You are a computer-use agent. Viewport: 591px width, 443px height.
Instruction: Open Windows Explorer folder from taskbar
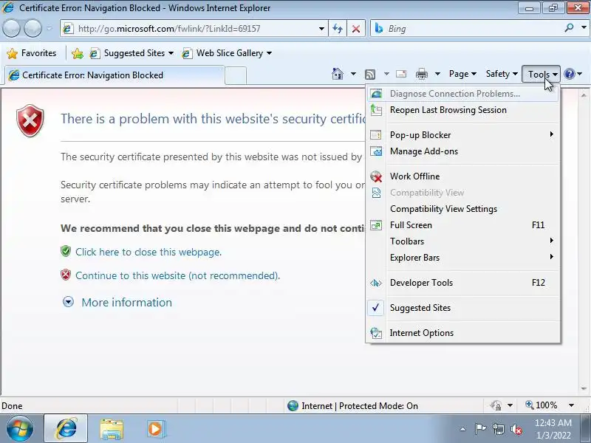click(112, 429)
